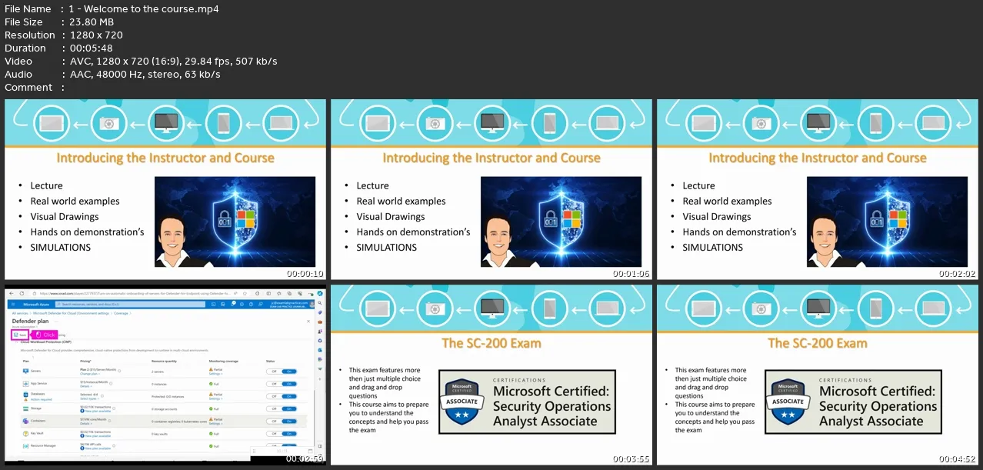The width and height of the screenshot is (983, 470).
Task: Click the Resource Manager plan icon
Action: (25, 446)
